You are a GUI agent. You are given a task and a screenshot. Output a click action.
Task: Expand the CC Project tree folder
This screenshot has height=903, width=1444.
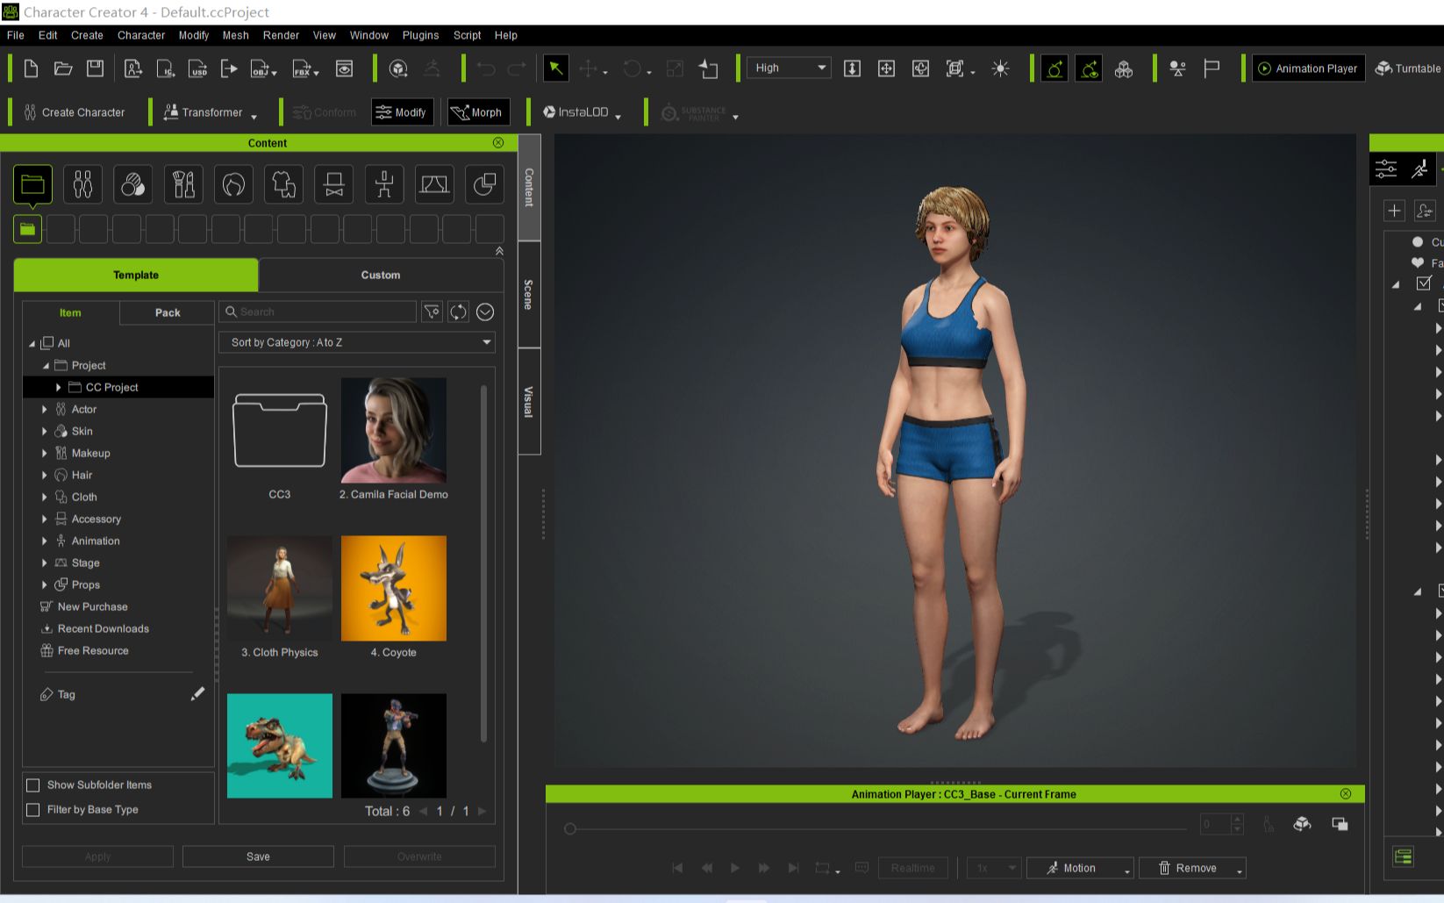tap(59, 387)
